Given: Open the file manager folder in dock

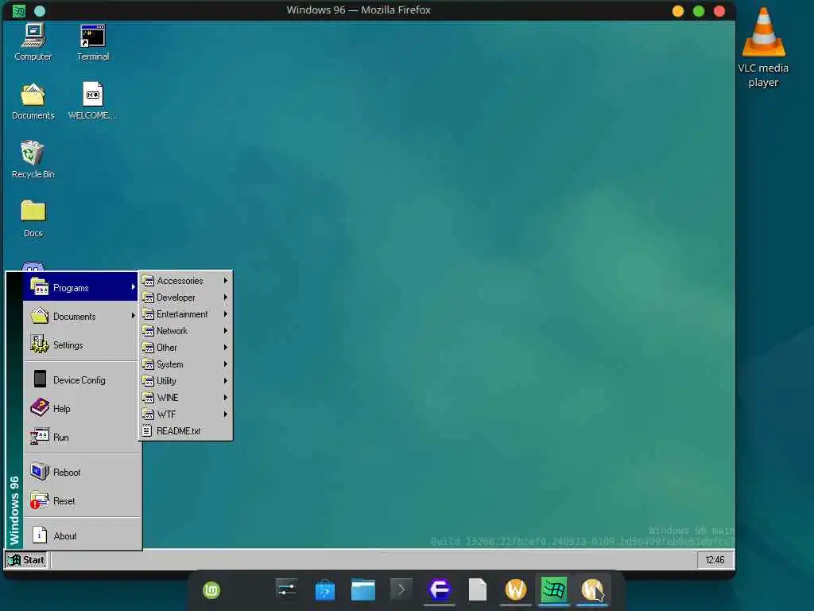Looking at the screenshot, I should tap(362, 590).
